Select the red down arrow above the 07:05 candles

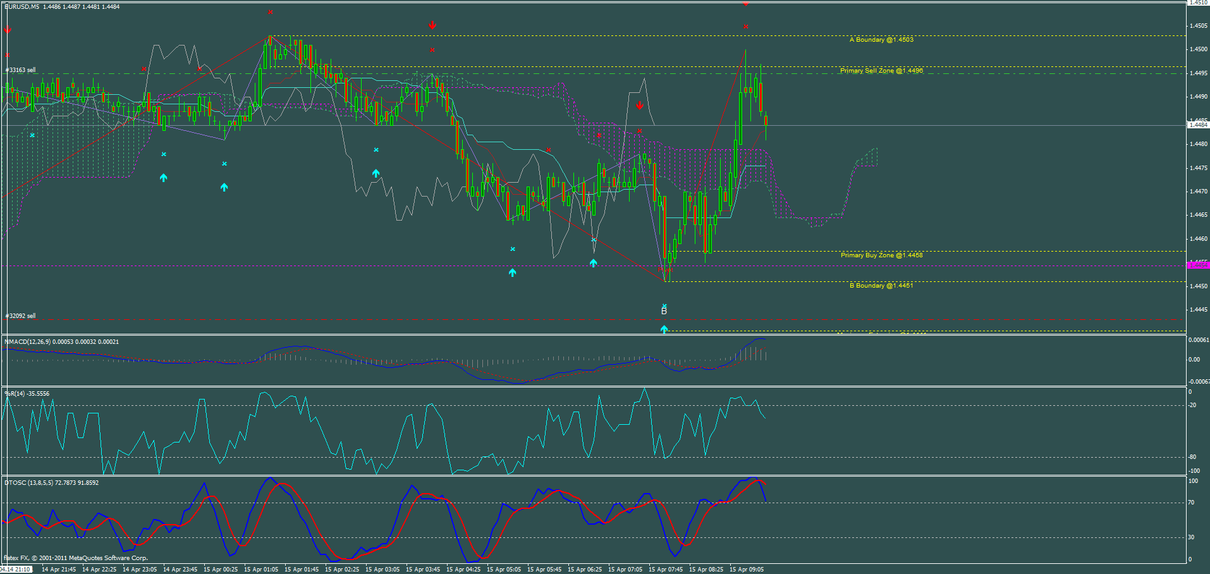[640, 106]
